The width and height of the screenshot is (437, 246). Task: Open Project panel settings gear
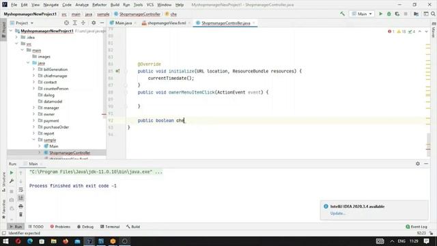[x=94, y=23]
